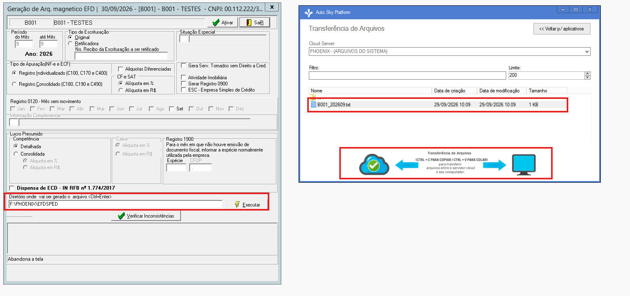Click the Ativar button with green checkmark
Screen dimensions: 630x296
tap(222, 23)
